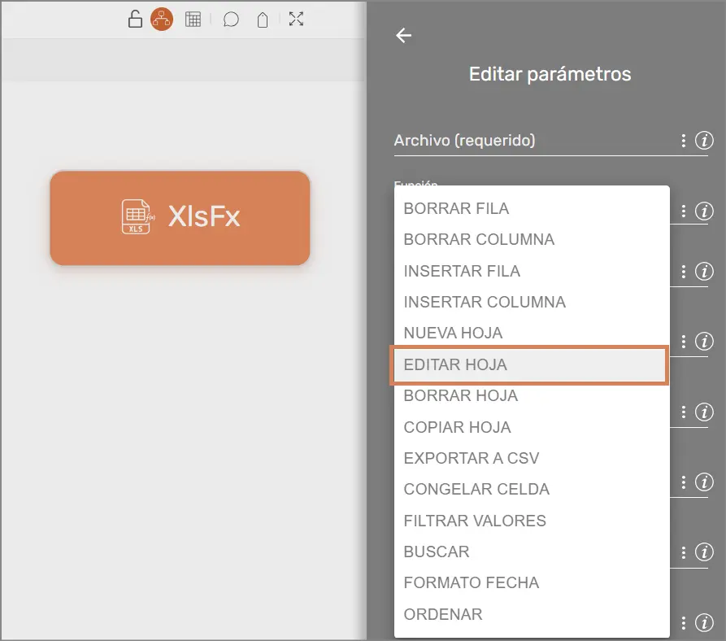Select the XlsFx node block
This screenshot has width=726, height=641.
pos(180,218)
